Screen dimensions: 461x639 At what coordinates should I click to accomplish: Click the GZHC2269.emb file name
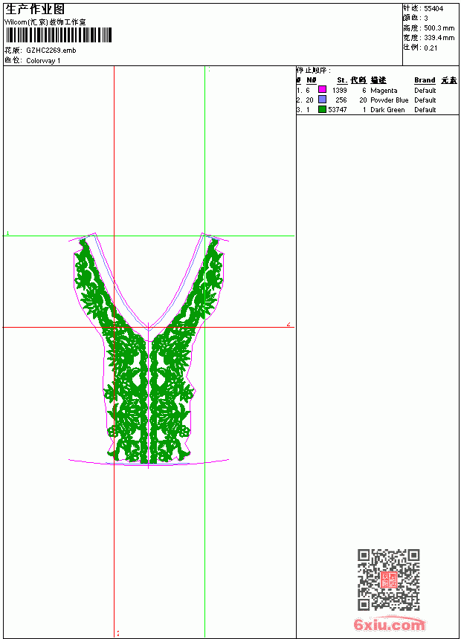tap(51, 51)
